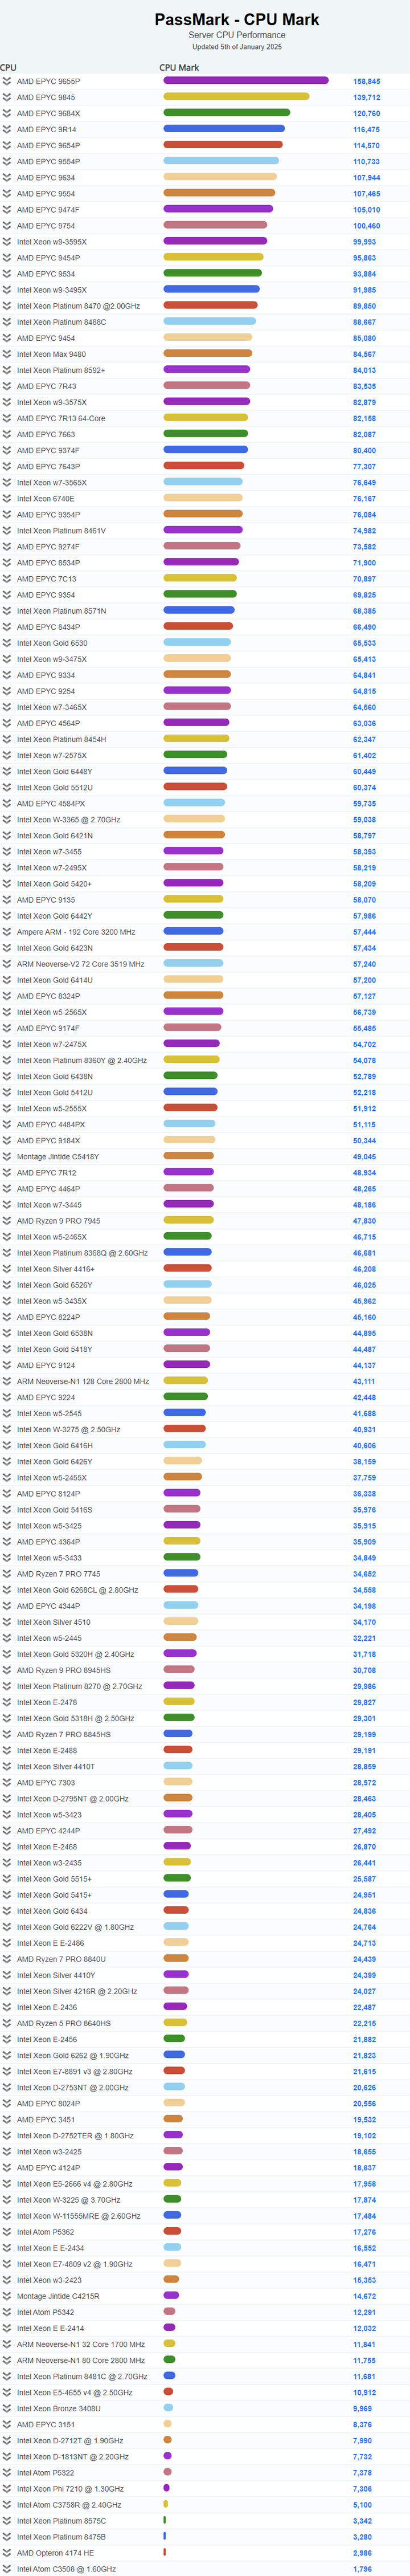The image size is (410, 2576).
Task: Open Intel Xeon Platinum 8360Y @ 2.40GHz link
Action: [82, 1060]
